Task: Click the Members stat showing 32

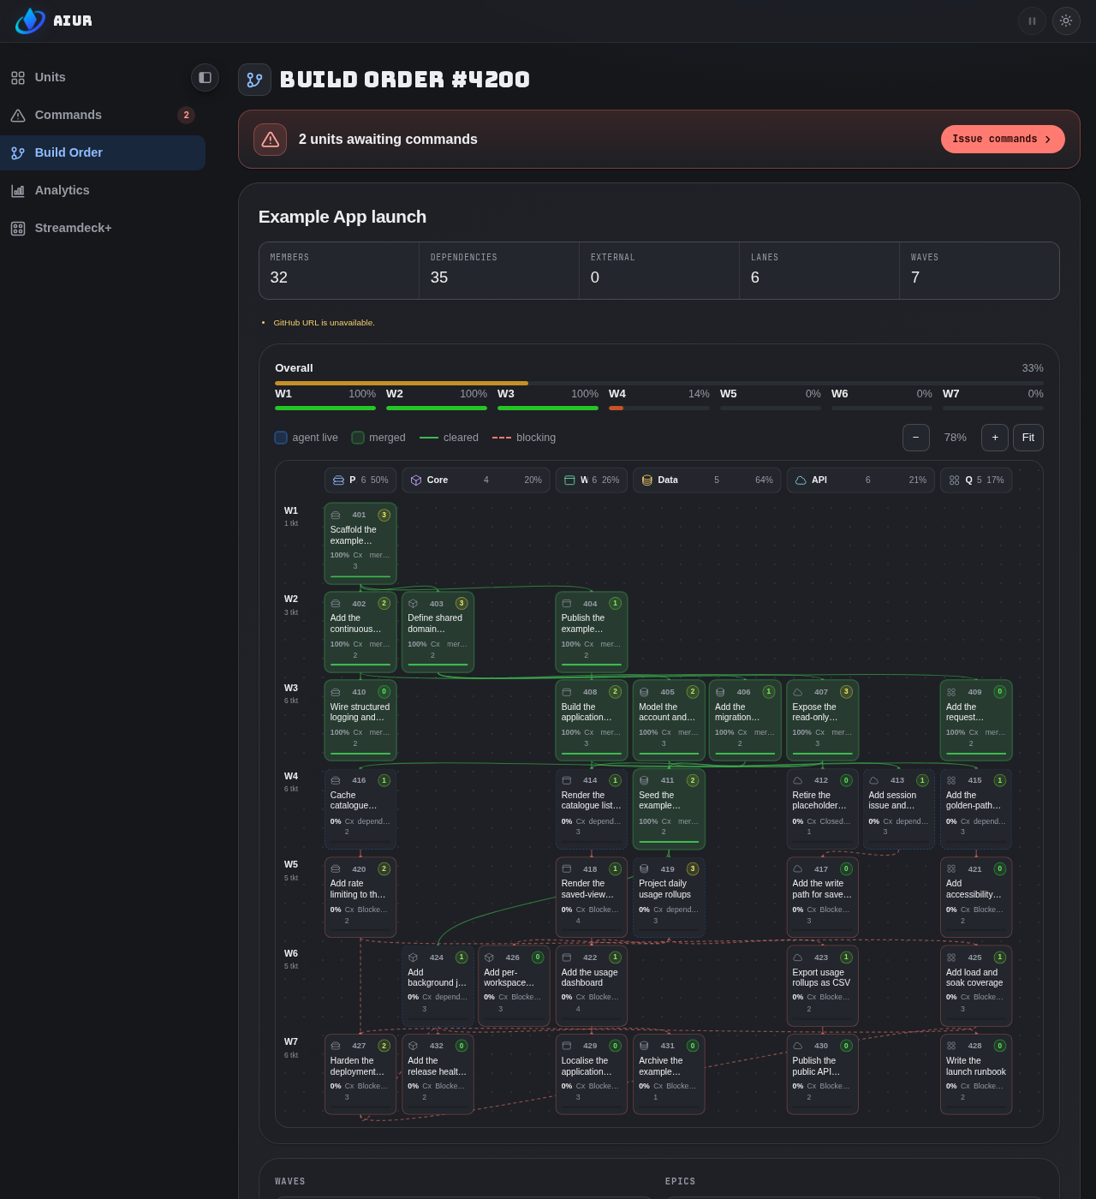Action: (x=339, y=271)
